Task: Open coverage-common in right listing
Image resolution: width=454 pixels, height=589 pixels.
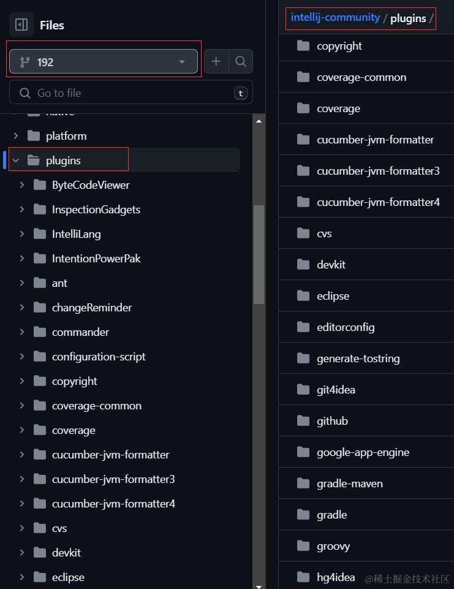Action: click(361, 77)
